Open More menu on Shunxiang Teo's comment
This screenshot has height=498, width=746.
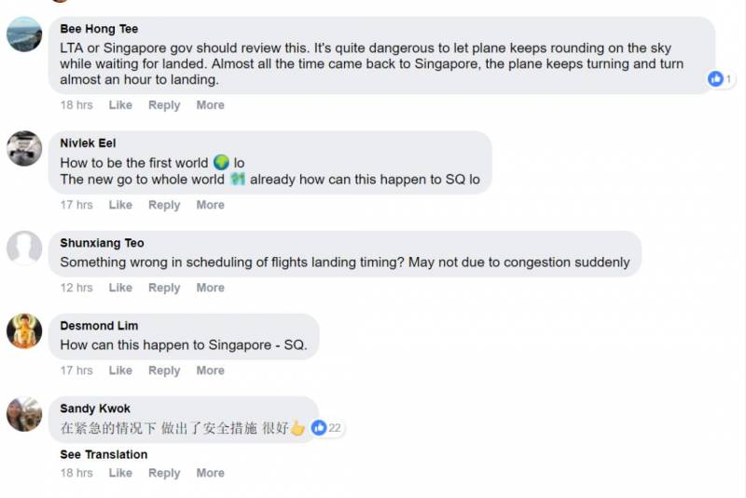point(210,288)
